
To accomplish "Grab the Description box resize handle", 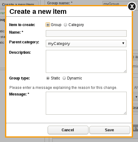I will tap(125, 71).
